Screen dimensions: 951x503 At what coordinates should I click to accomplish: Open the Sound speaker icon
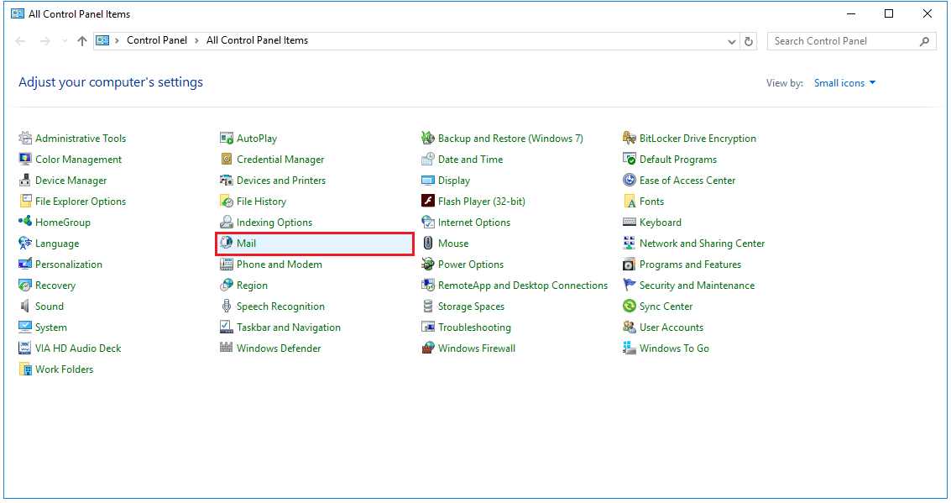(25, 307)
